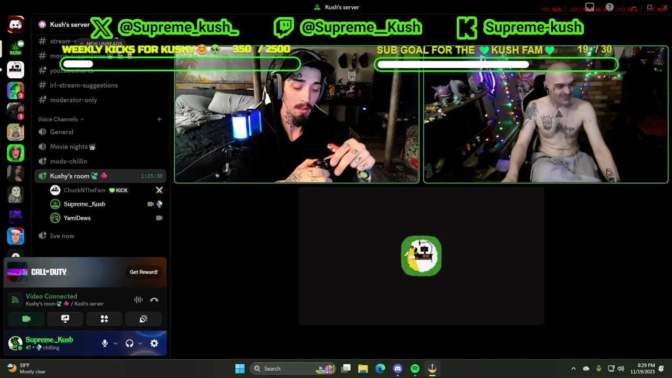Jump to New Unreads indicator
The width and height of the screenshot is (672, 378).
(101, 44)
